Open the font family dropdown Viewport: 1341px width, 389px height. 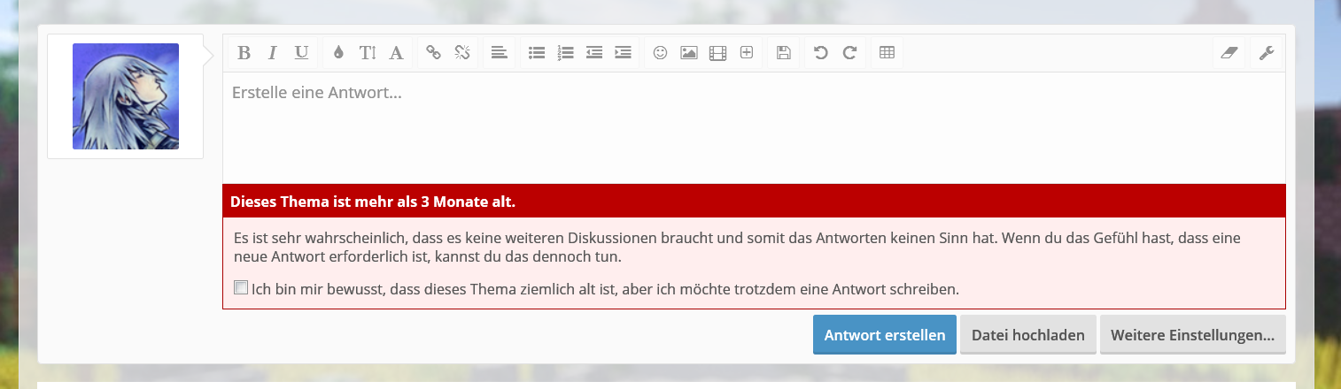(x=397, y=53)
